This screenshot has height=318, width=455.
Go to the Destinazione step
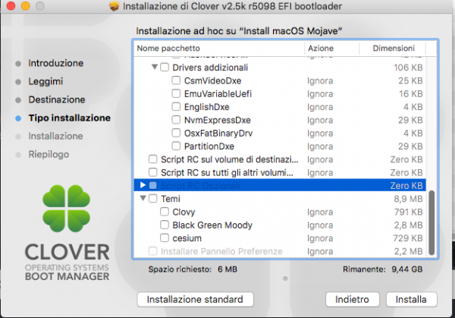coord(57,99)
